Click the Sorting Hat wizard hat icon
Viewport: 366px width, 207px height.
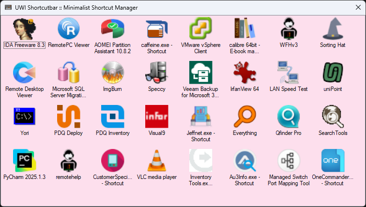tap(333, 29)
